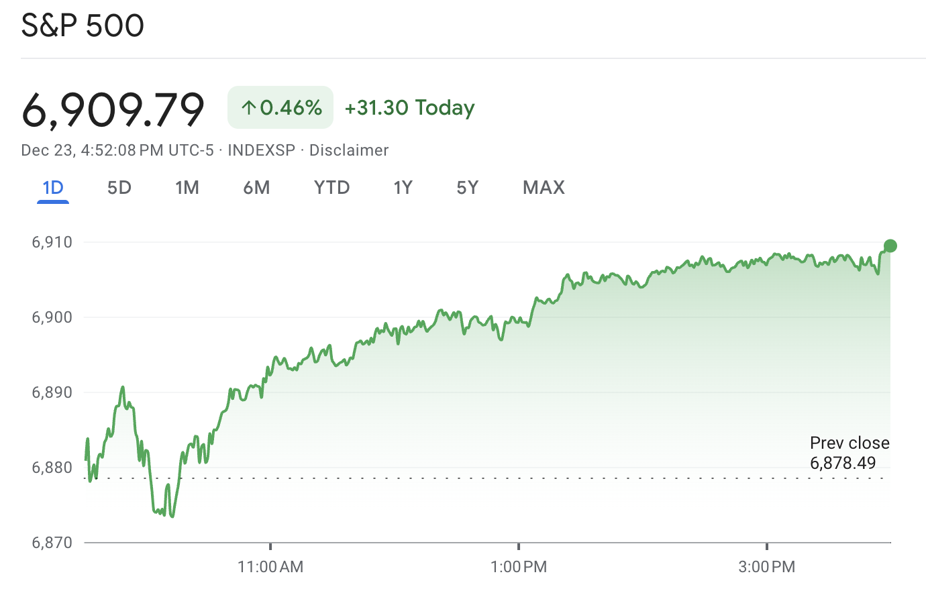This screenshot has height=593, width=926.
Task: View the 1Y performance chart
Action: 403,188
